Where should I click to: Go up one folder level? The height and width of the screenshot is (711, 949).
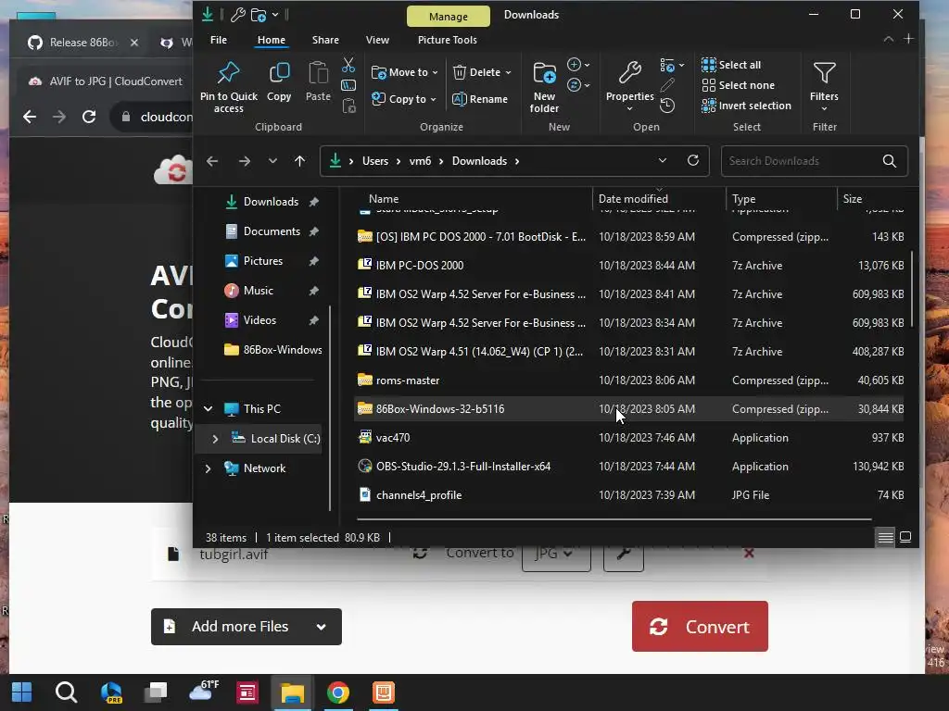coord(299,161)
